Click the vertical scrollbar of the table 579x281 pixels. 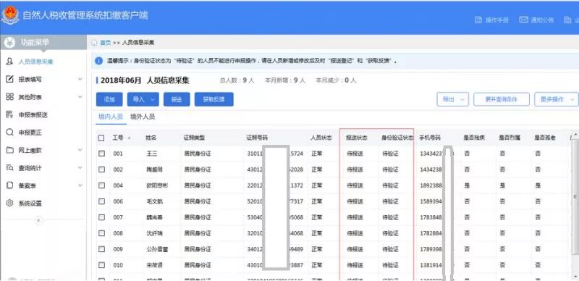575,198
